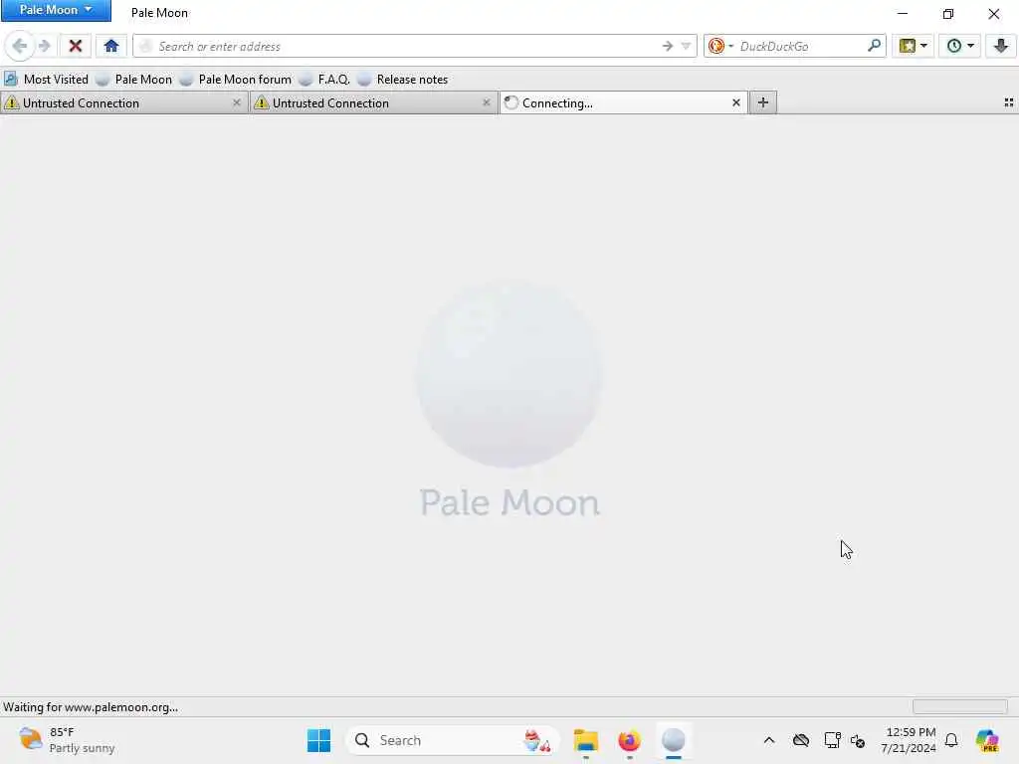Close the first Untrusted Connection tab
1019x764 pixels.
[x=237, y=102]
